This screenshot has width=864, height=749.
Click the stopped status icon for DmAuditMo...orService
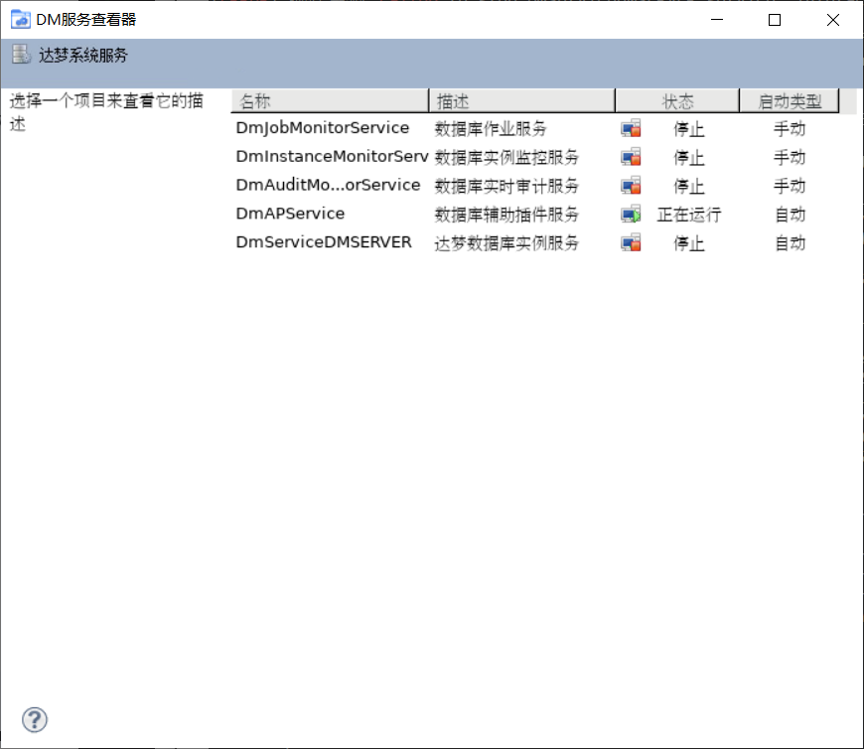click(x=631, y=186)
